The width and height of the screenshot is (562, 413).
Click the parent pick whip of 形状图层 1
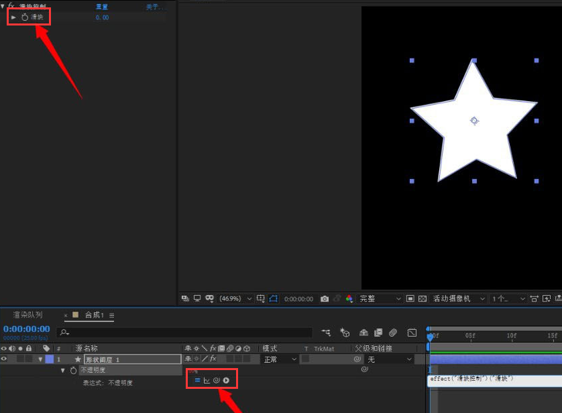pyautogui.click(x=357, y=359)
